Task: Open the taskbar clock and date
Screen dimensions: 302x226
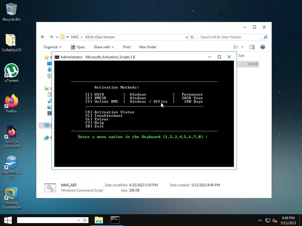Action: point(288,220)
